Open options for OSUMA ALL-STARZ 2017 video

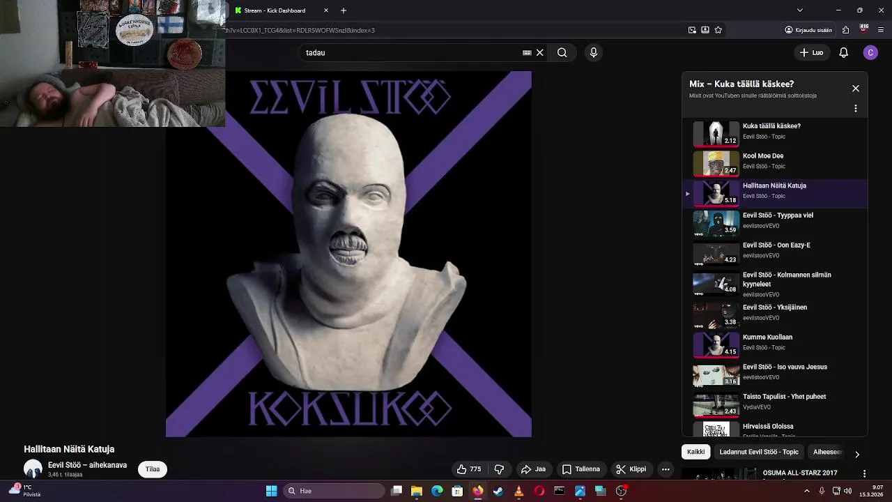click(x=865, y=473)
